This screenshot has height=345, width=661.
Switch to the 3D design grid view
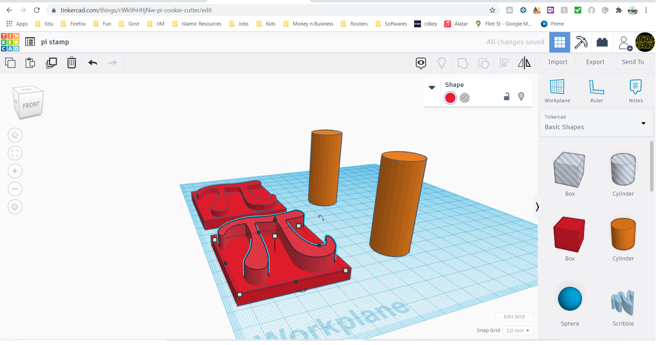(560, 42)
